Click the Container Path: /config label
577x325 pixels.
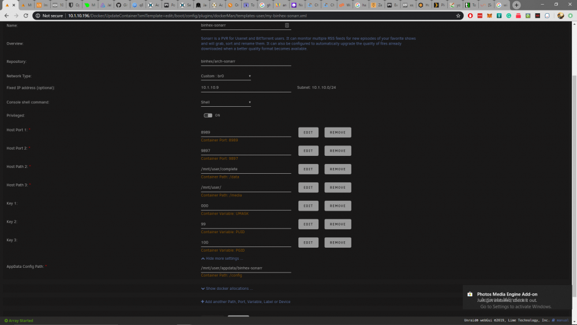tap(222, 275)
